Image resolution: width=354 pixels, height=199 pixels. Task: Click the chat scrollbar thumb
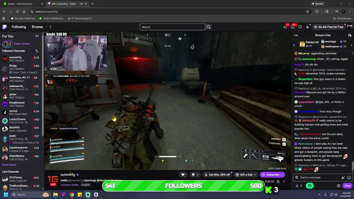tap(353, 166)
